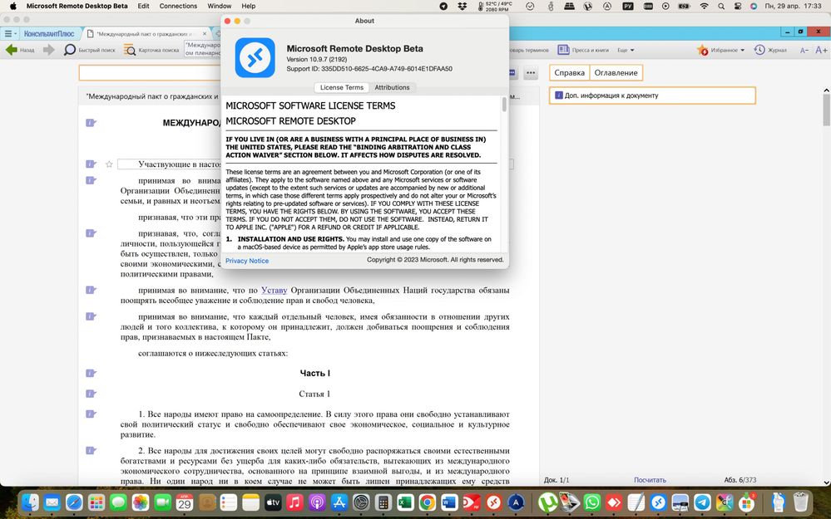831x519 pixels.
Task: Click the Microsoft Remote Desktop app logo in About
Action: click(255, 57)
